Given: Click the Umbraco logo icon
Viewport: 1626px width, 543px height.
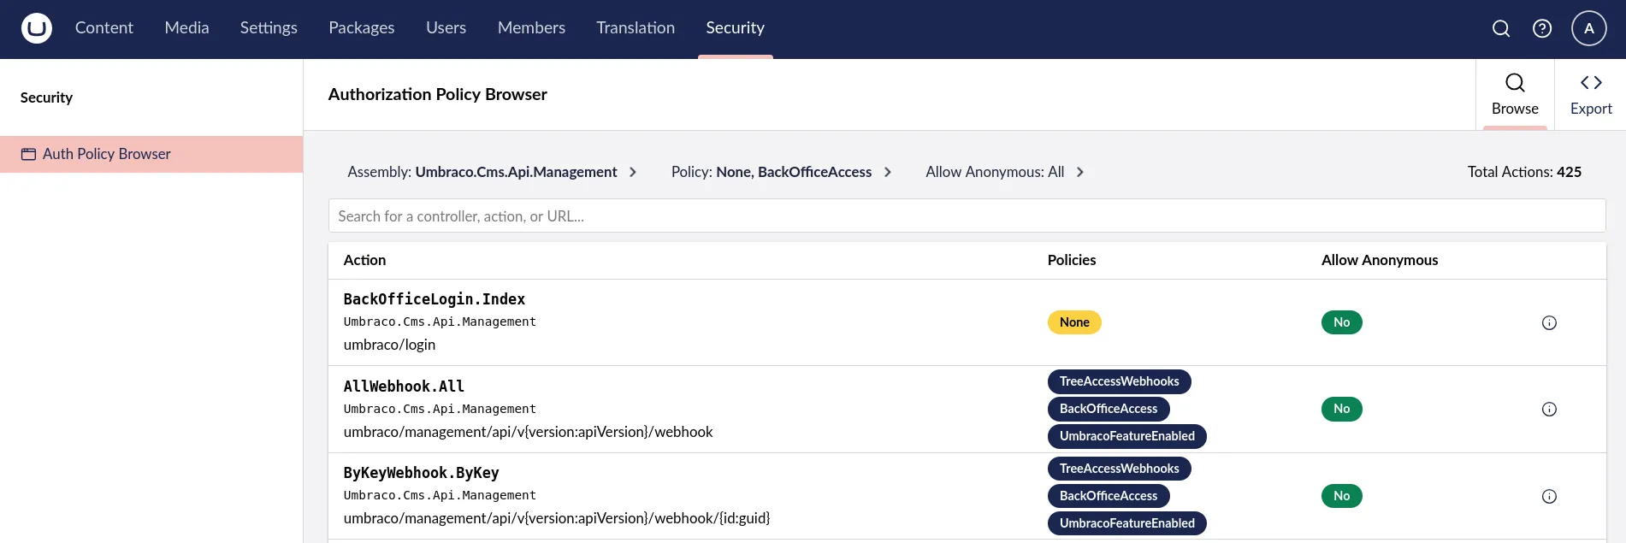Looking at the screenshot, I should [37, 28].
